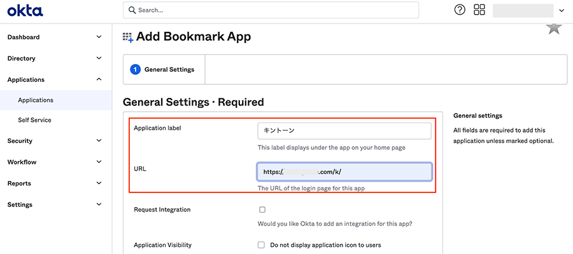Image resolution: width=573 pixels, height=254 pixels.
Task: Open the help question mark icon
Action: coord(460,10)
